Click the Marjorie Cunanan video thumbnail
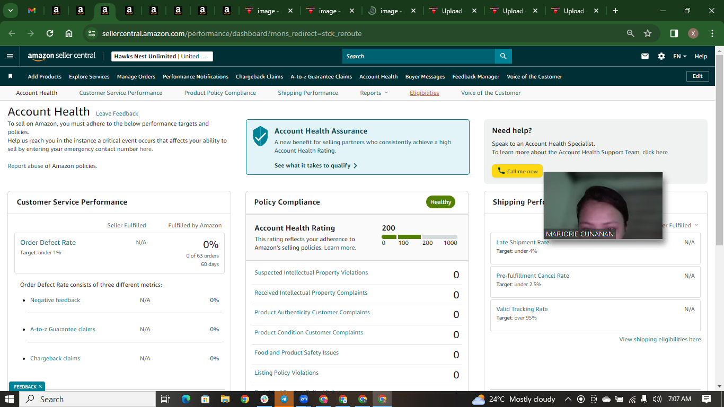The width and height of the screenshot is (724, 407). (603, 206)
